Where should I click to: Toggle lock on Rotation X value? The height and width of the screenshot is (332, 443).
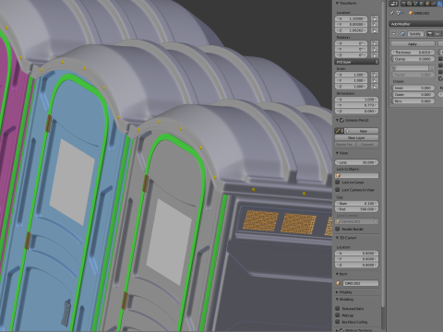[x=375, y=43]
